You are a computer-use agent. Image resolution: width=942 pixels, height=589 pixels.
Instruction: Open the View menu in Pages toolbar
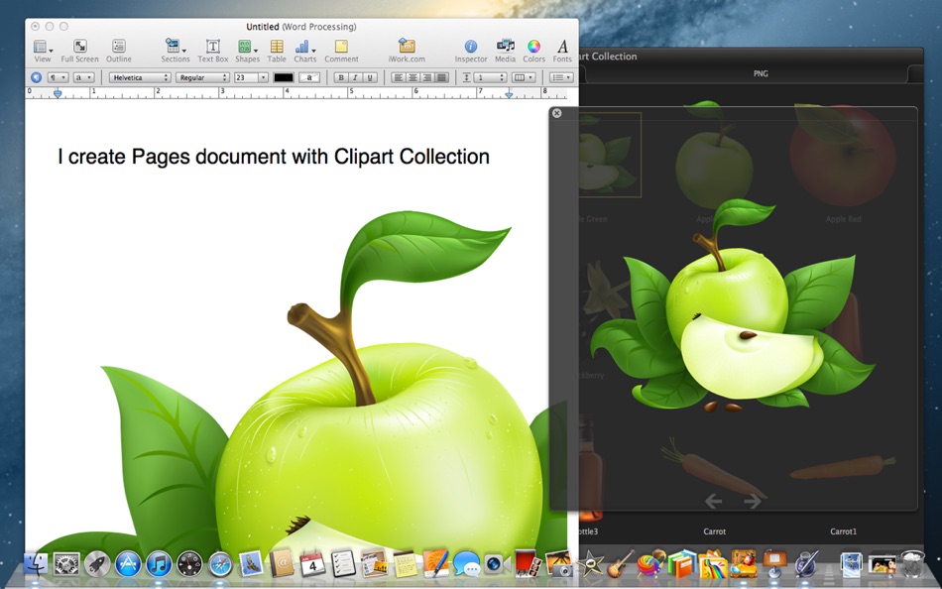tap(43, 51)
